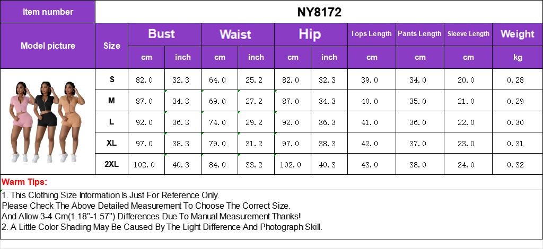
Task: Click the Bust column header
Action: 164,34
